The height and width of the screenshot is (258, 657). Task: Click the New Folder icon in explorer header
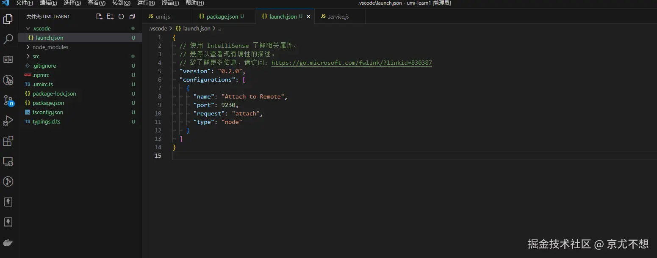110,16
